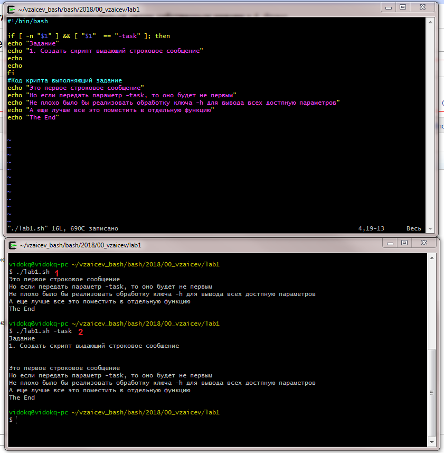Image resolution: width=444 pixels, height=453 pixels.
Task: Click the line echo "1. Создать скрипт выдающий строковое сообщение"
Action: [x=105, y=51]
